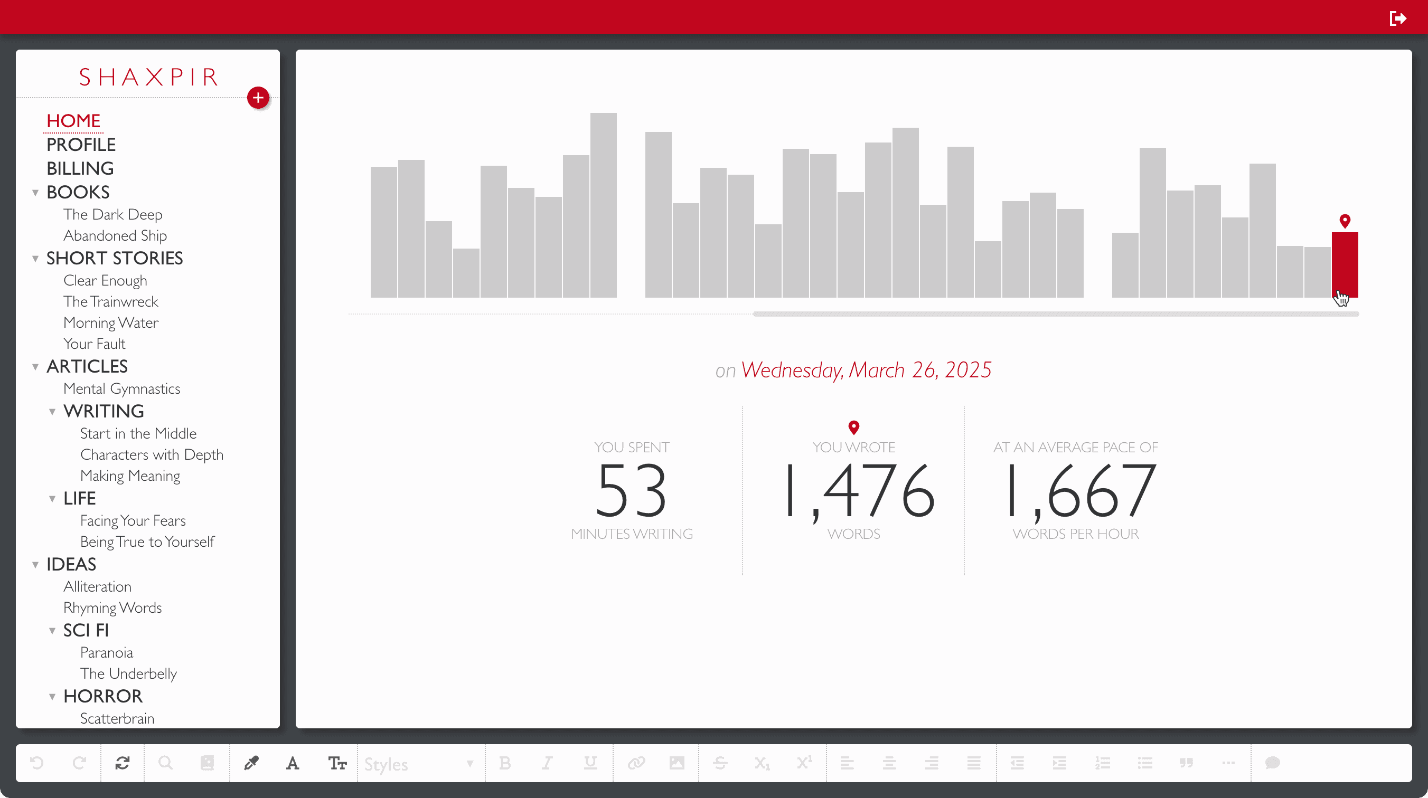This screenshot has height=798, width=1428.
Task: Add a comment using the speech bubble icon
Action: tap(1272, 763)
